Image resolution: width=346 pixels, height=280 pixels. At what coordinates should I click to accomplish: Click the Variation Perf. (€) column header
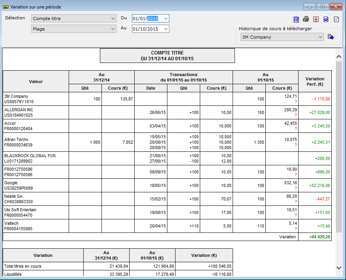tap(315, 81)
